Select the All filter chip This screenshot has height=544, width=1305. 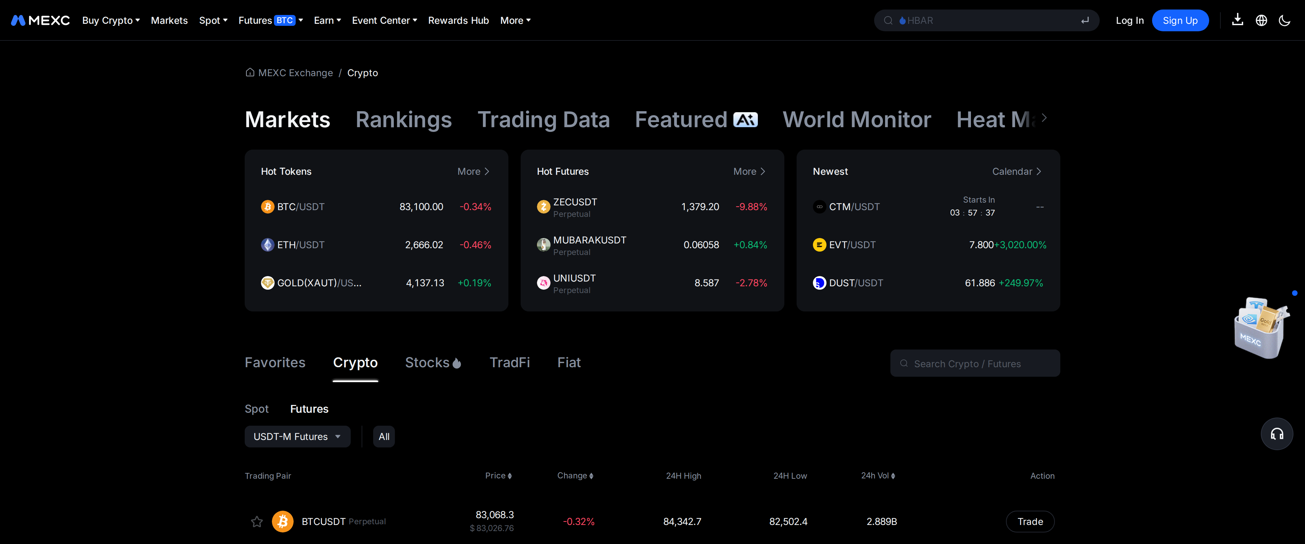(x=384, y=437)
